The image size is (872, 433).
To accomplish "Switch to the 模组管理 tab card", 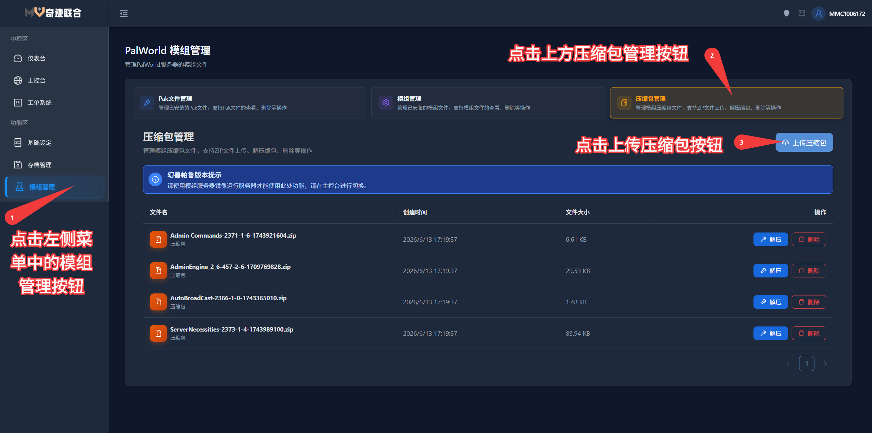I will [x=488, y=103].
